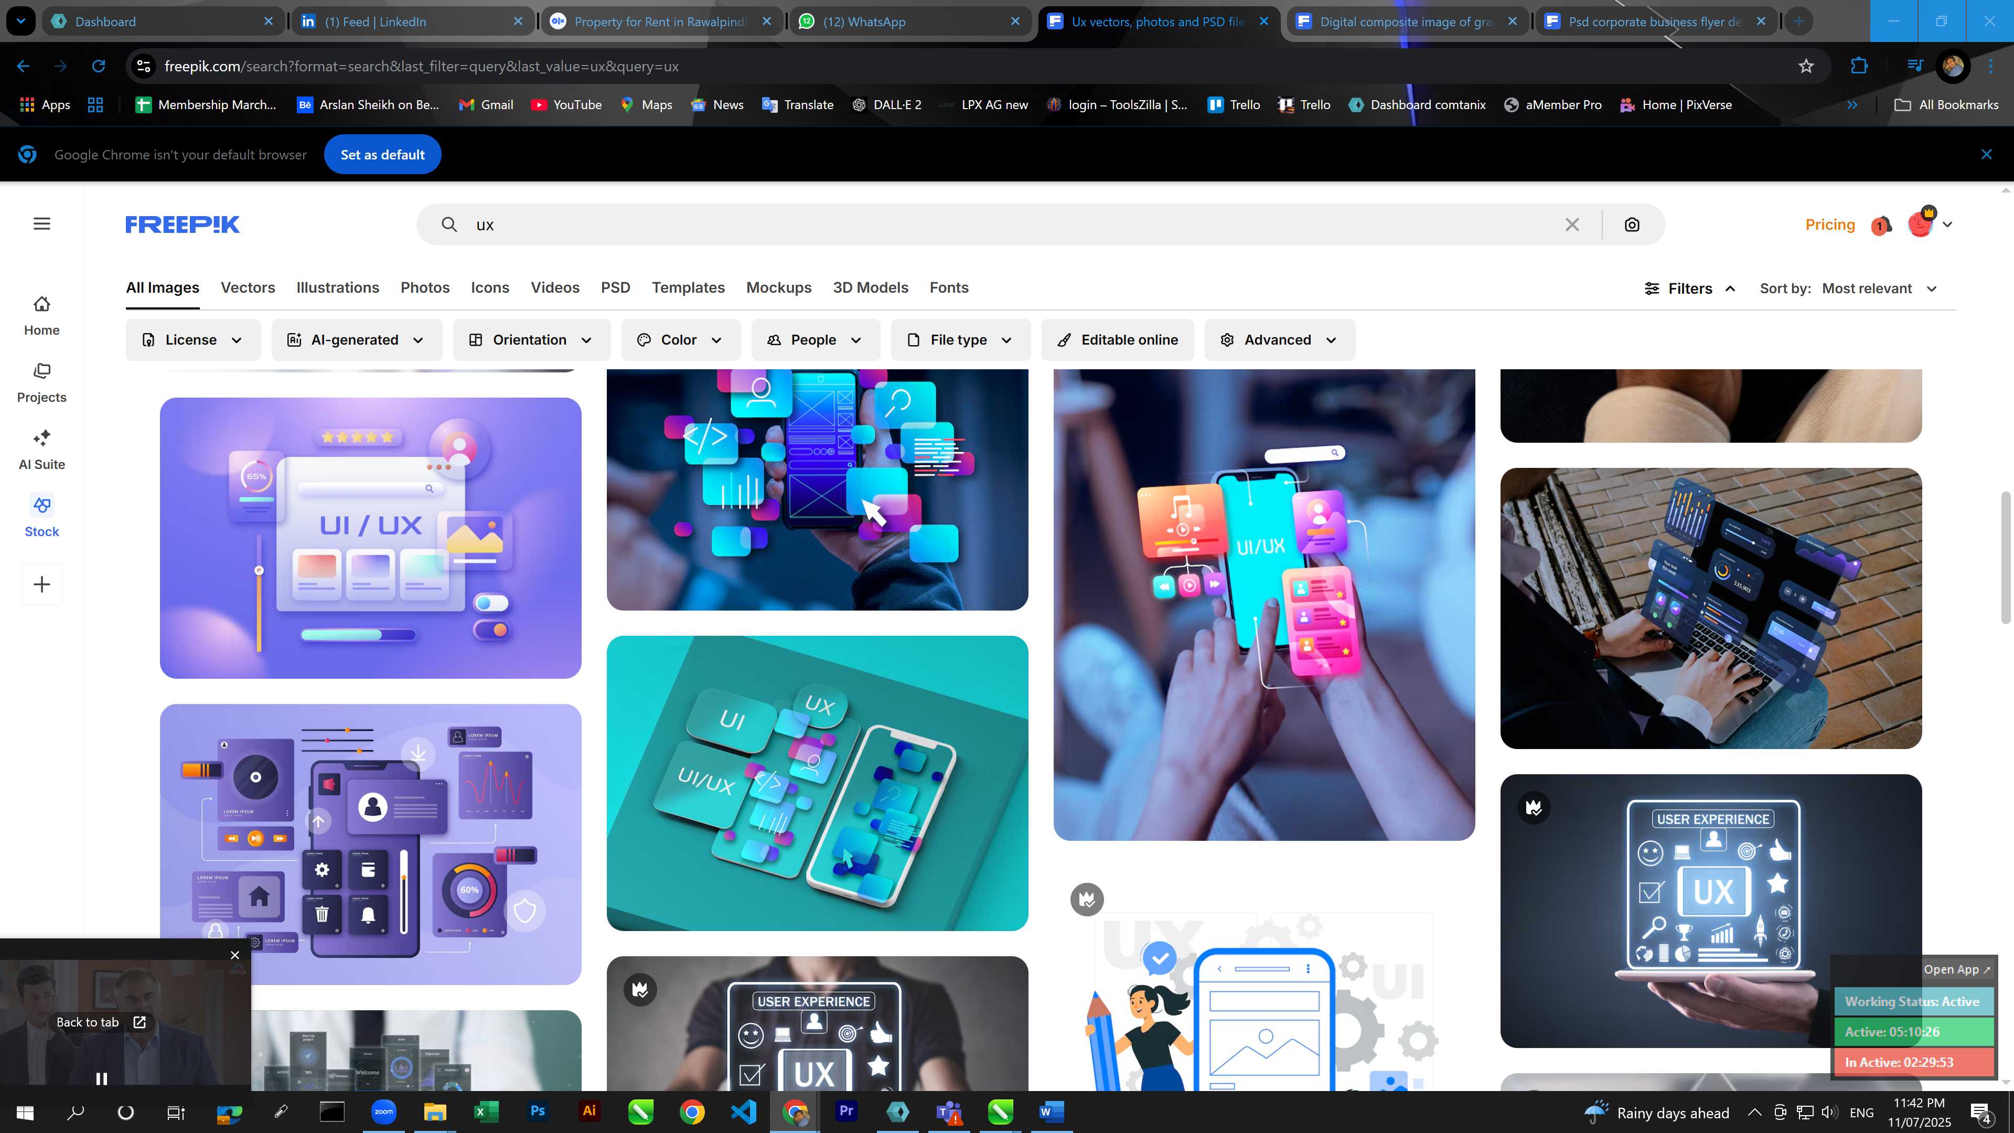
Task: Click the plus button in sidebar
Action: pos(42,585)
